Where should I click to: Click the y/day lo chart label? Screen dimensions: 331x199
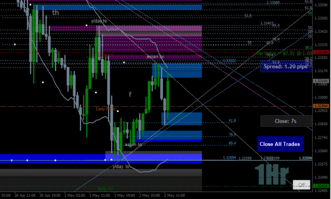click(121, 167)
